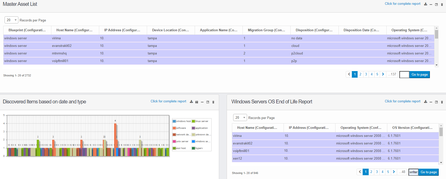Download the Windows Servers End of Life report
Viewport: 446px width, 179px height.
point(426,102)
